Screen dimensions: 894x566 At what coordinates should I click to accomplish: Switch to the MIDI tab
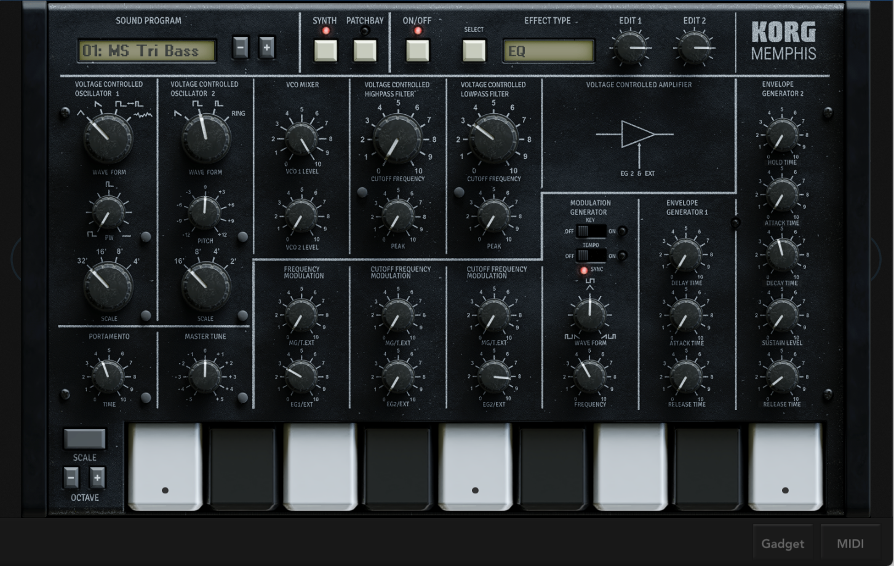pos(850,543)
